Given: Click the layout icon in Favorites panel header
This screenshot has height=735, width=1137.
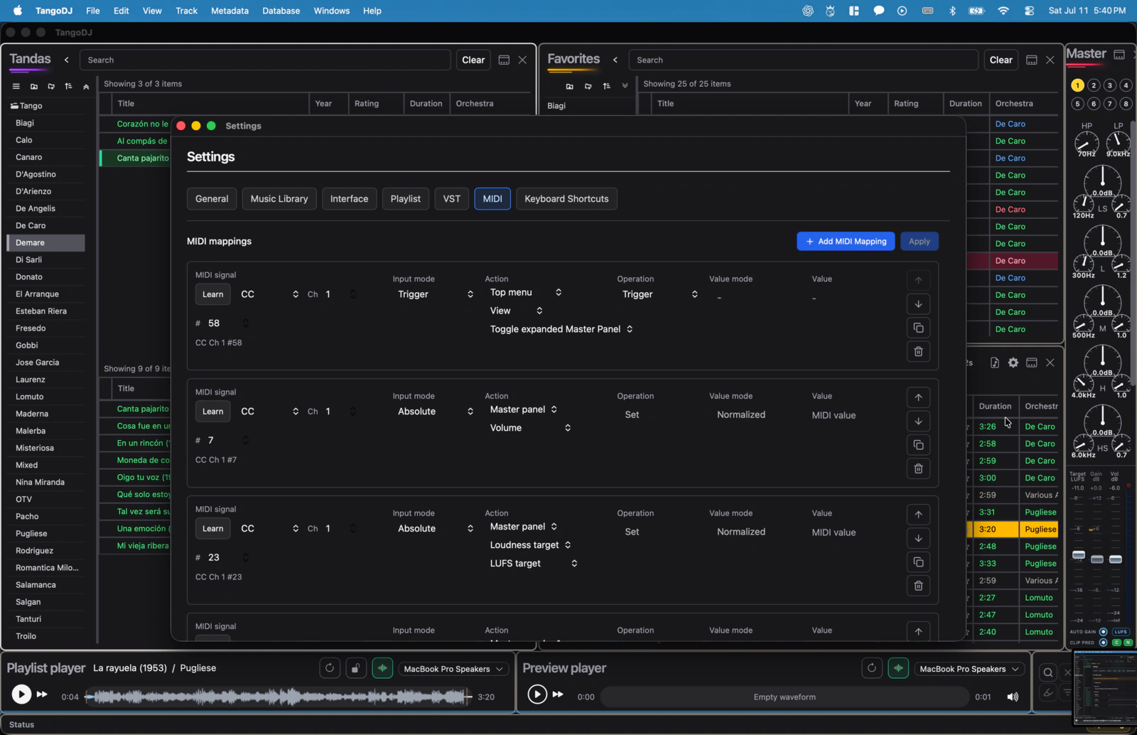Looking at the screenshot, I should coord(1032,60).
